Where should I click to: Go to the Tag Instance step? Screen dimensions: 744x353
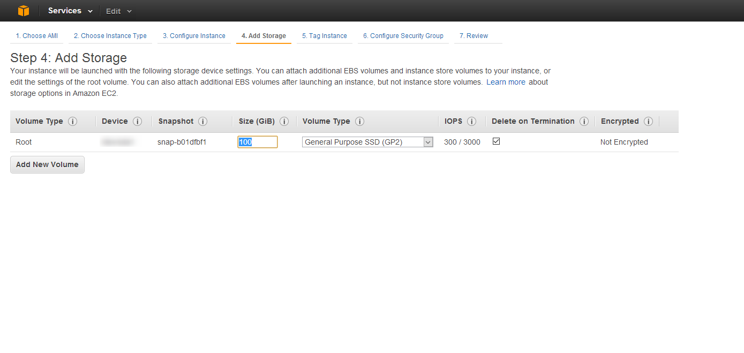[324, 35]
